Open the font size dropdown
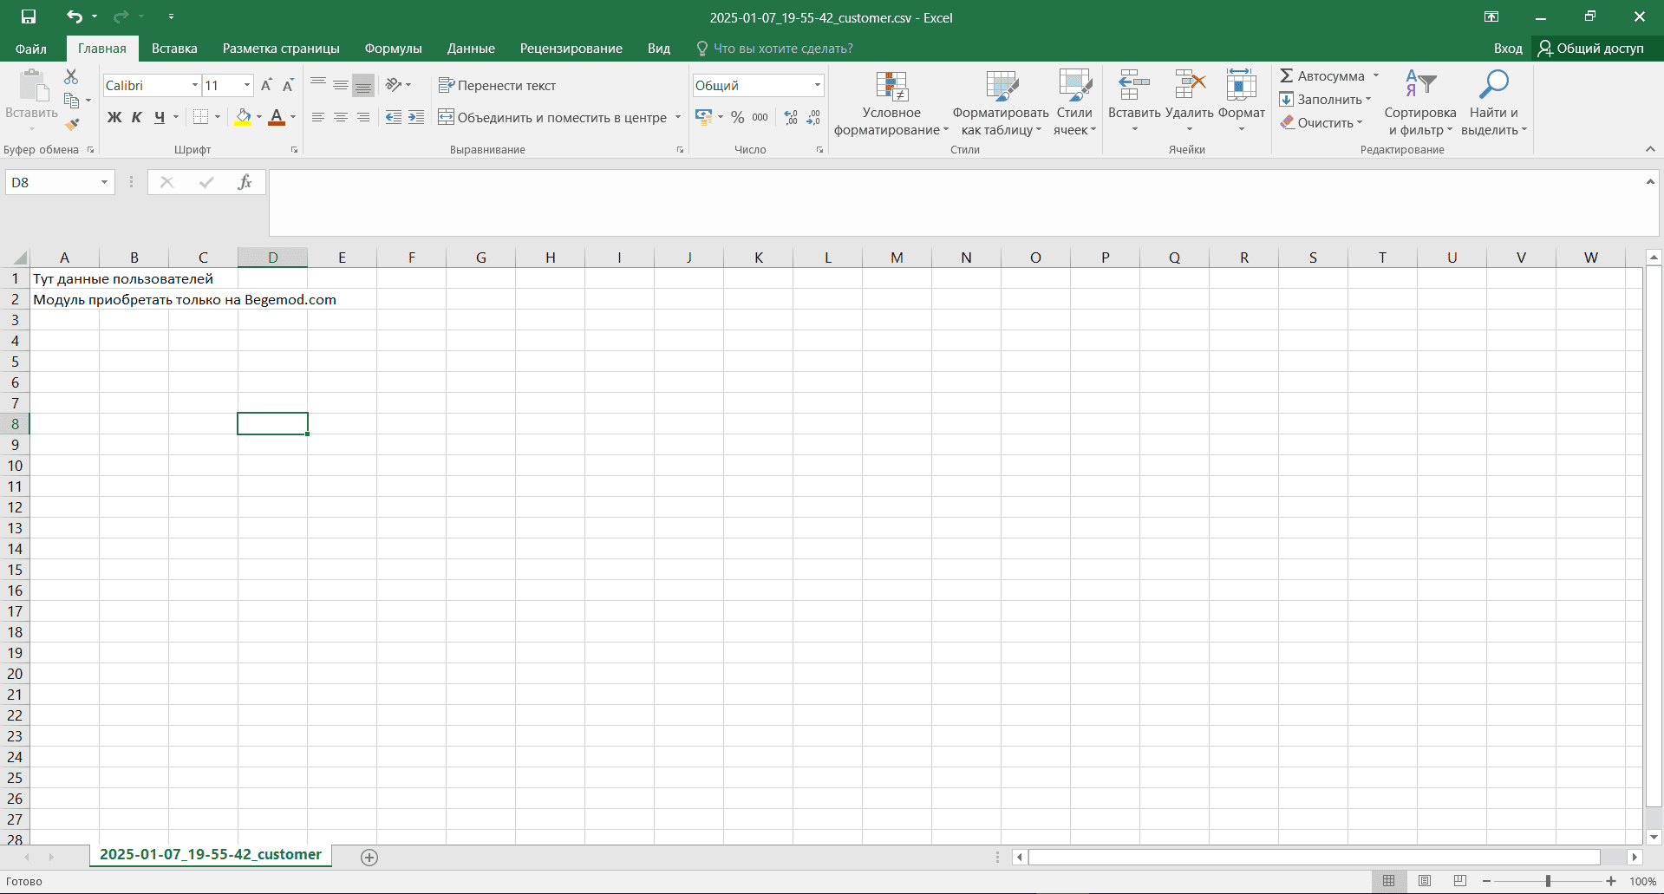The height and width of the screenshot is (894, 1664). [x=247, y=85]
